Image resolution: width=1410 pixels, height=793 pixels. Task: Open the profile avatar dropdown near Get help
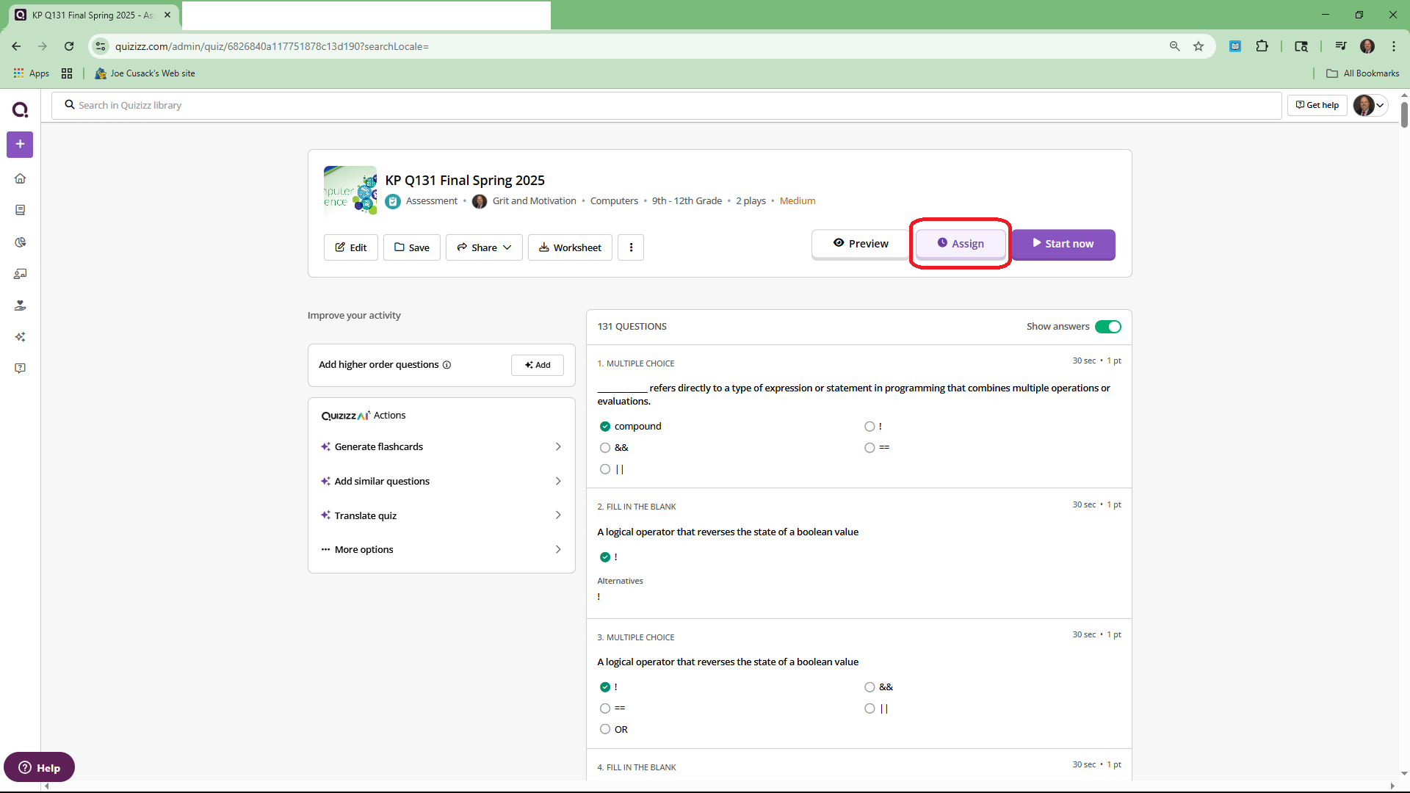(1370, 105)
